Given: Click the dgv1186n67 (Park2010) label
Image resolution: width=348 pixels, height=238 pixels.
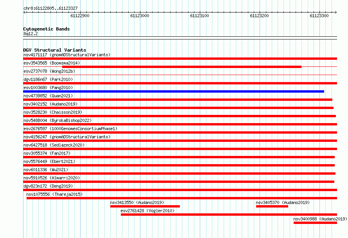Looking at the screenshot, I should coord(48,79).
